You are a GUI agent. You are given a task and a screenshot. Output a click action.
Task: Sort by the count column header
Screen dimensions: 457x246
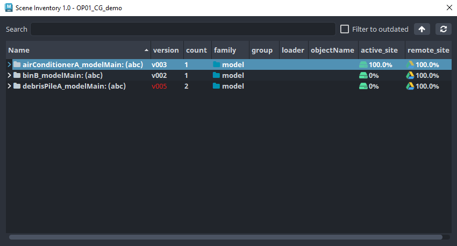(197, 50)
